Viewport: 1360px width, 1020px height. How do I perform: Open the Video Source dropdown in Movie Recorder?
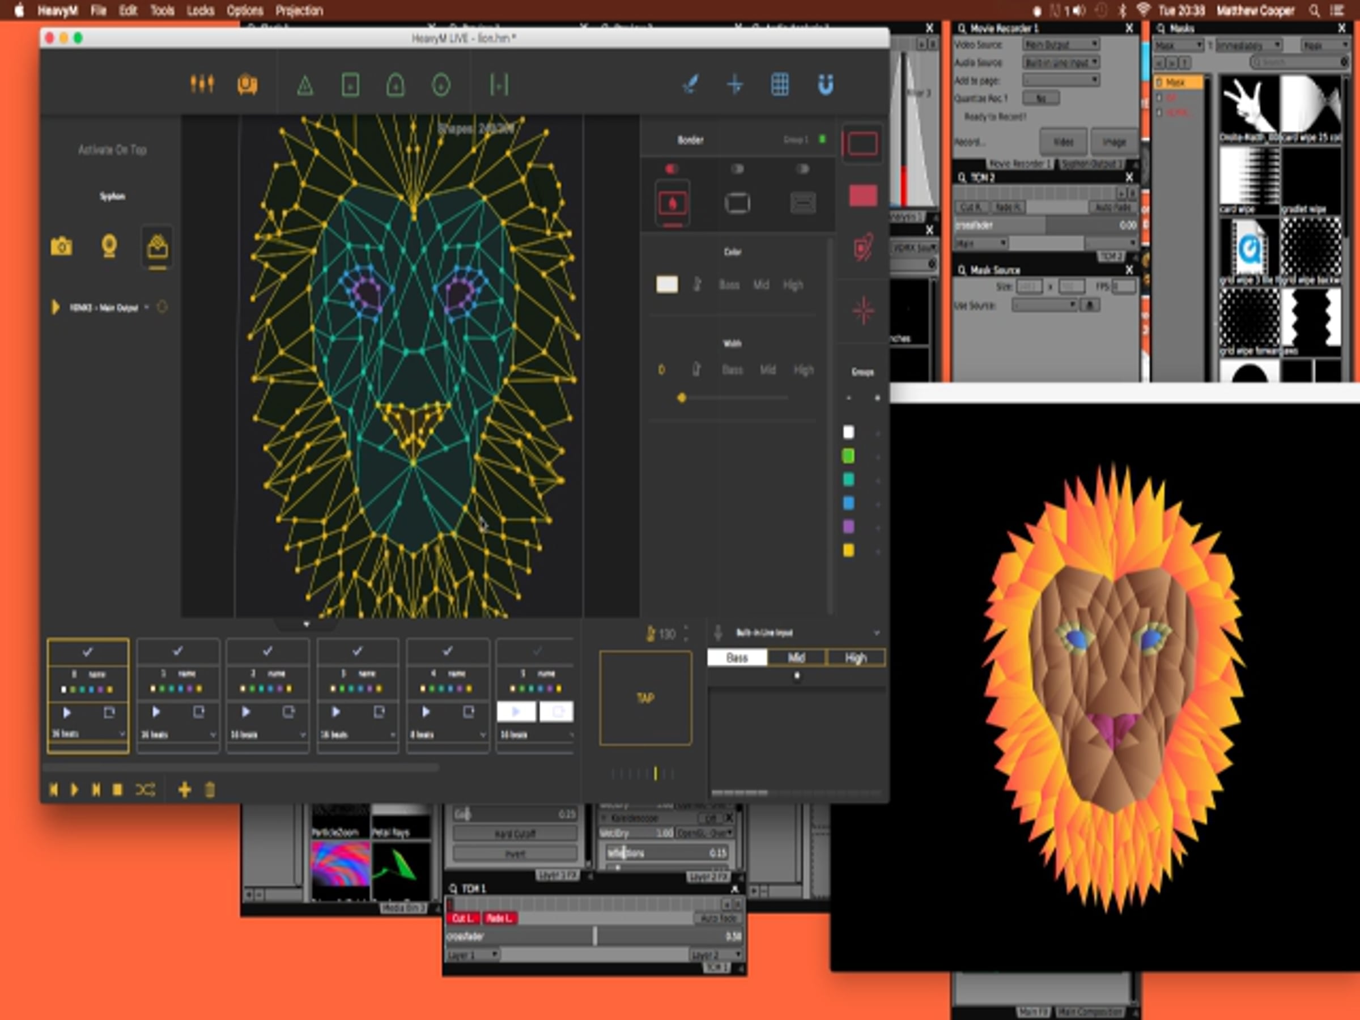pyautogui.click(x=1061, y=44)
